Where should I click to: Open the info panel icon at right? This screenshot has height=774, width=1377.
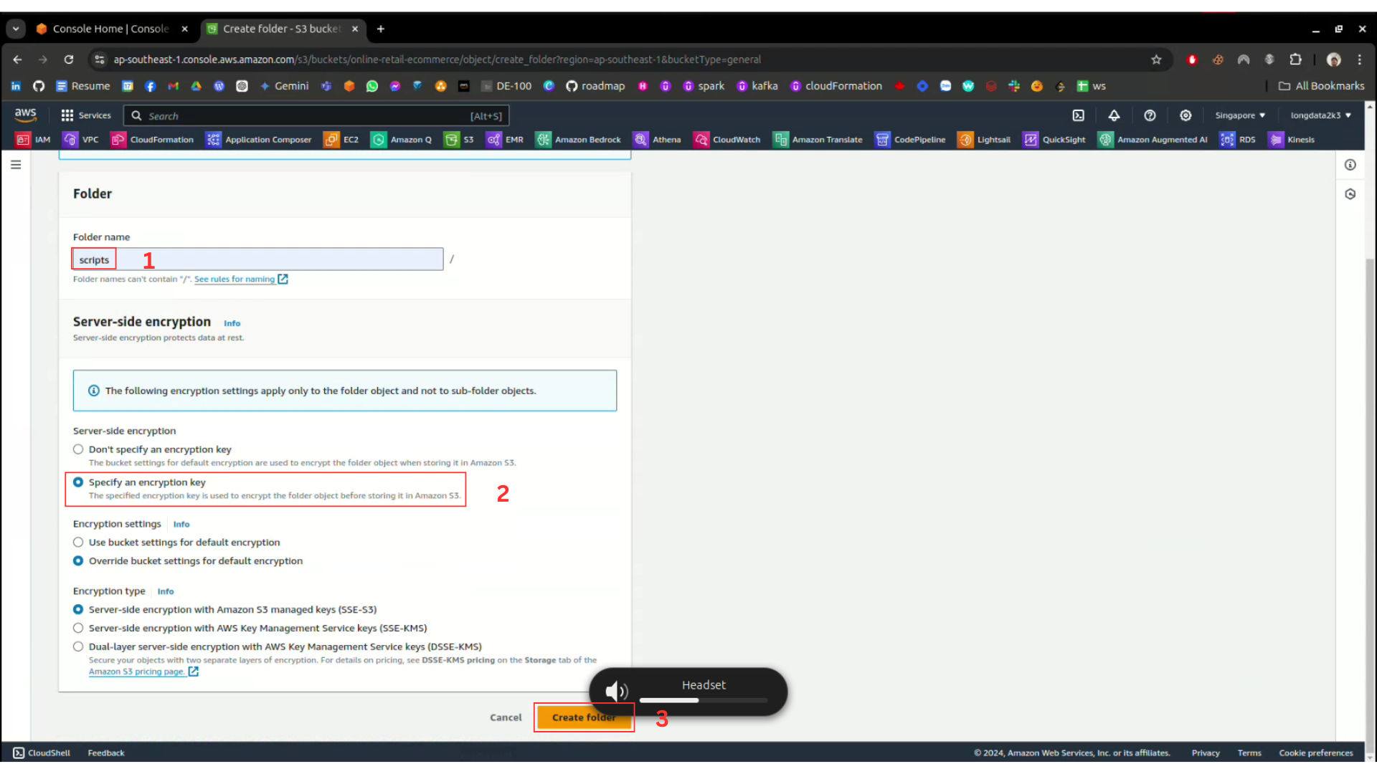pyautogui.click(x=1350, y=165)
